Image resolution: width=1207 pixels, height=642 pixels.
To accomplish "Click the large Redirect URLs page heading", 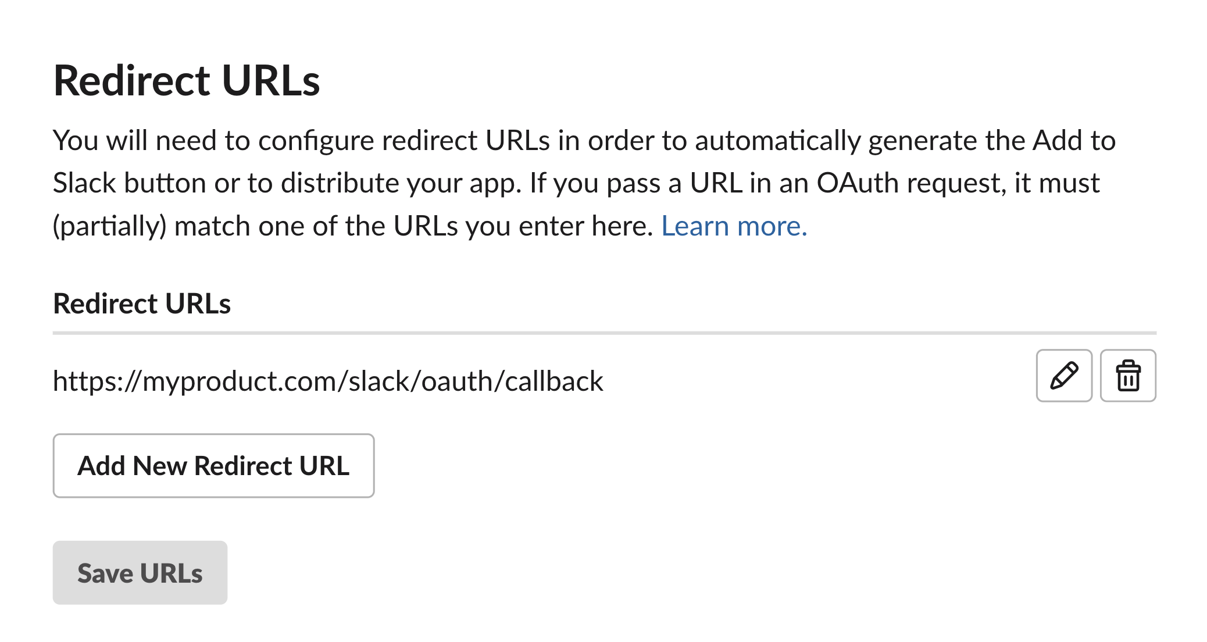I will pos(187,80).
